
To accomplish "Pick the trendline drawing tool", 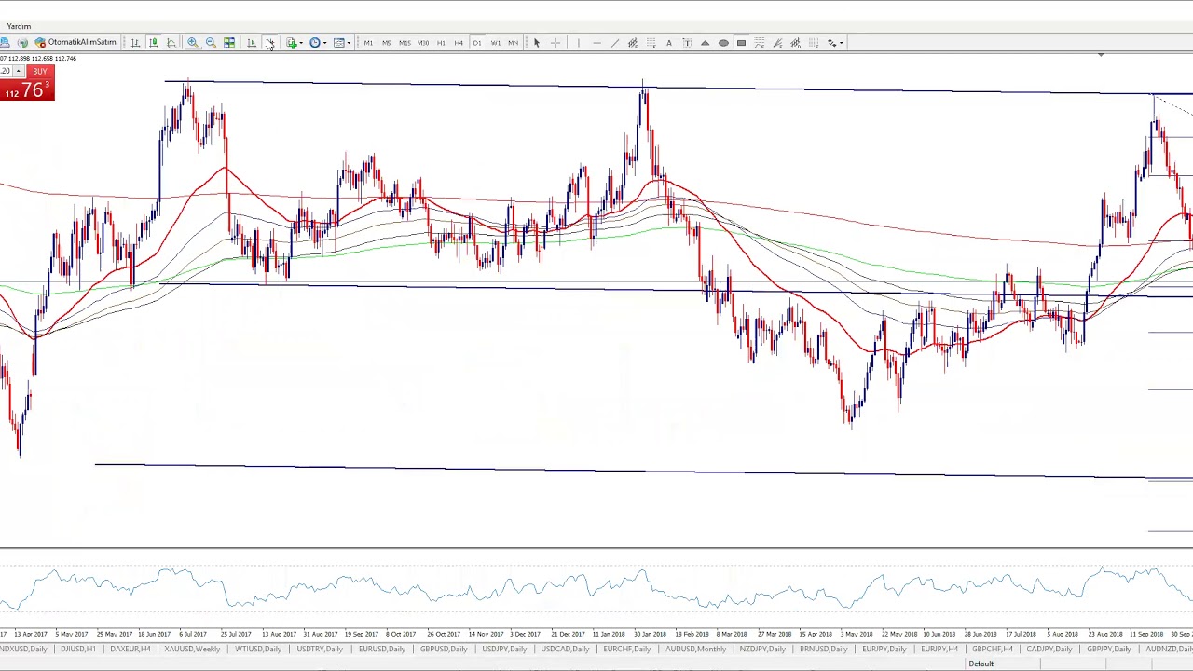I will pyautogui.click(x=614, y=43).
